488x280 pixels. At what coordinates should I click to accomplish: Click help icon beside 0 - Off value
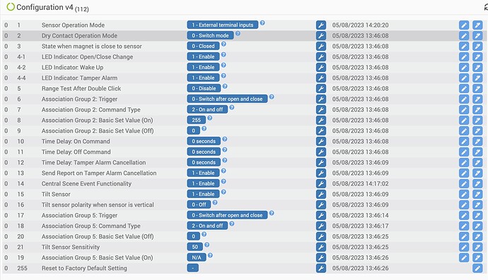[x=215, y=202]
